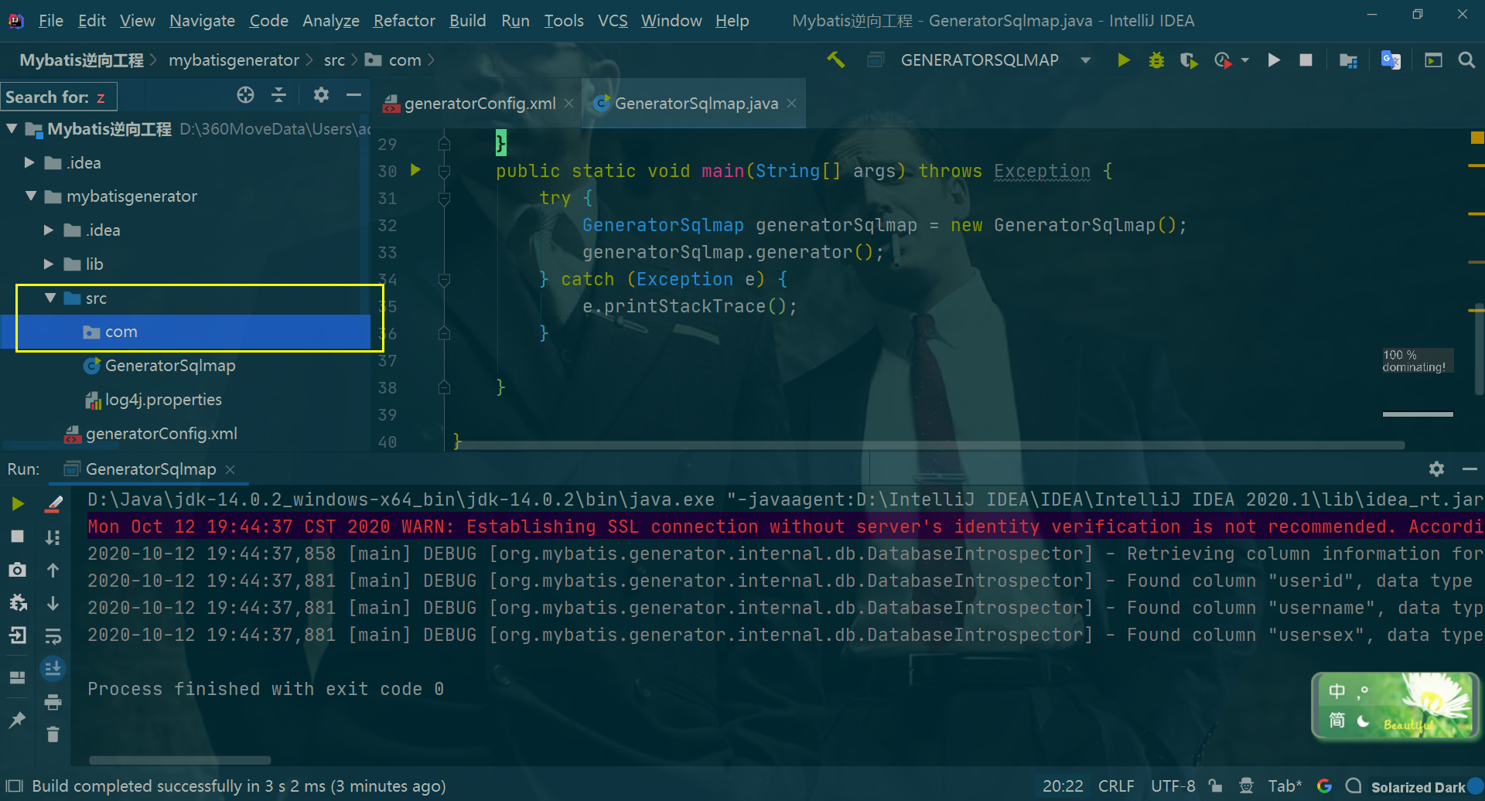Click the Run Anything toolbar icon
Screen dimensions: 1485x801
pyautogui.click(x=1433, y=60)
